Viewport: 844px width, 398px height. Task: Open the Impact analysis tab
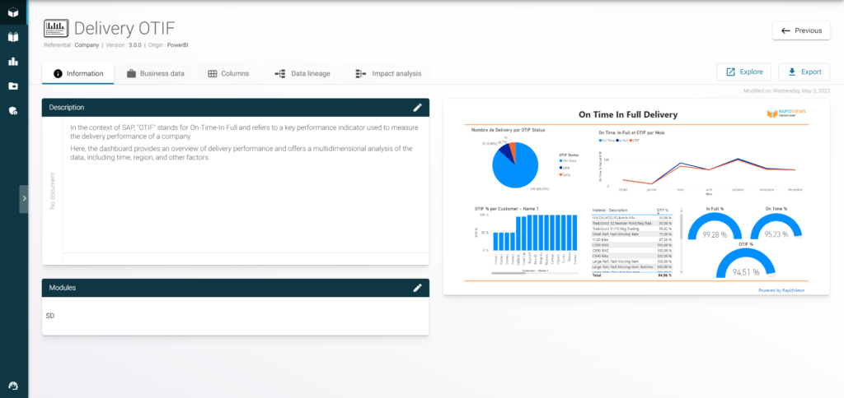coord(387,73)
